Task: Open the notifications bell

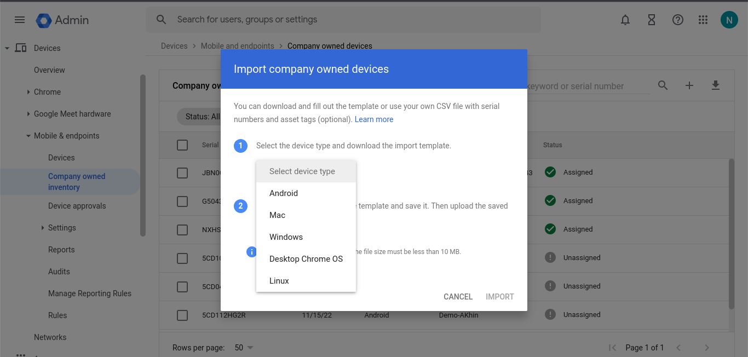Action: pos(625,20)
